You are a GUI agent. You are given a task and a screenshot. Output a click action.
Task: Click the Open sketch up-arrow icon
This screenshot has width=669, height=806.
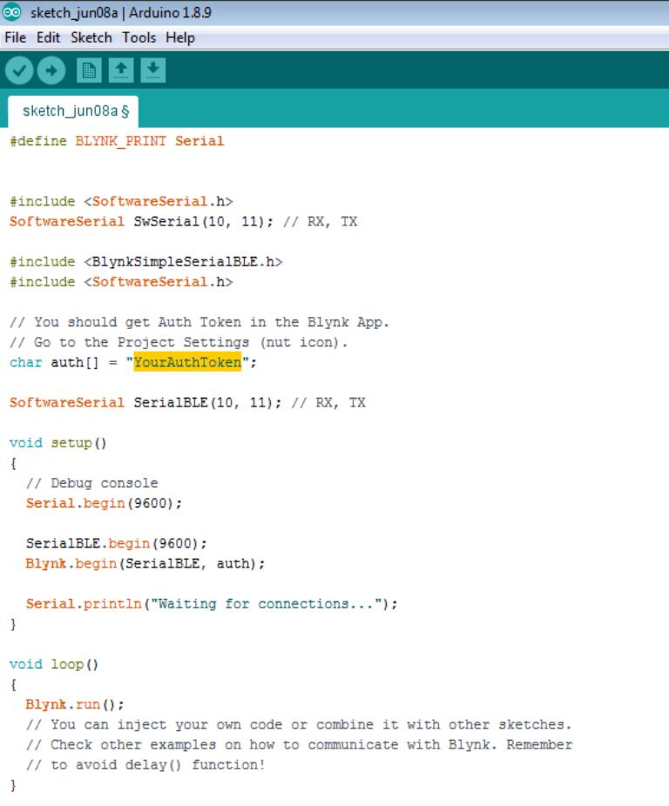[121, 71]
